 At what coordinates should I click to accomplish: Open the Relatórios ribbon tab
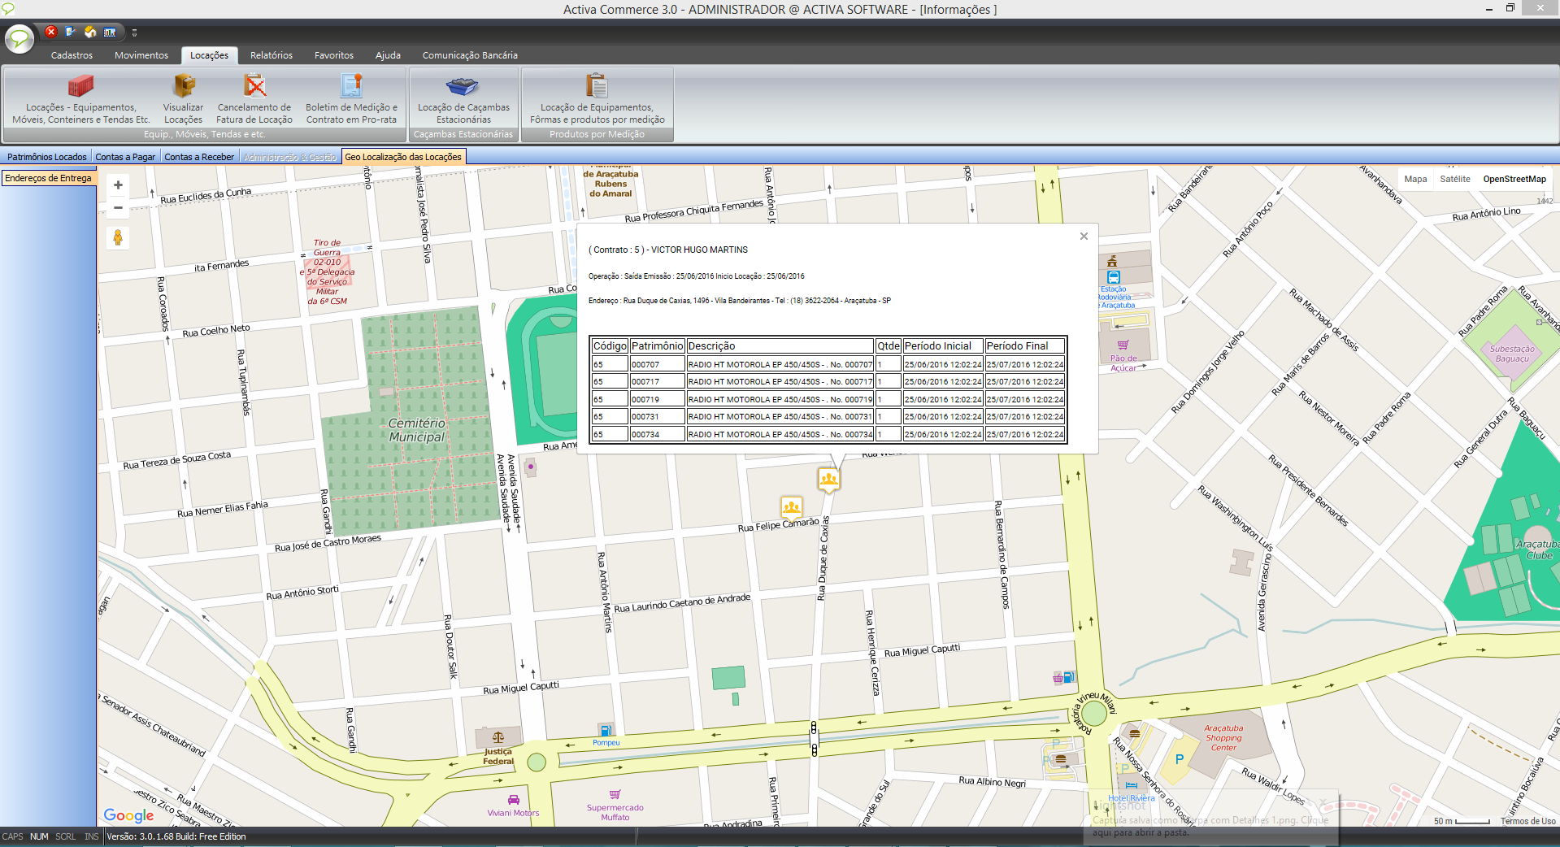tap(271, 55)
